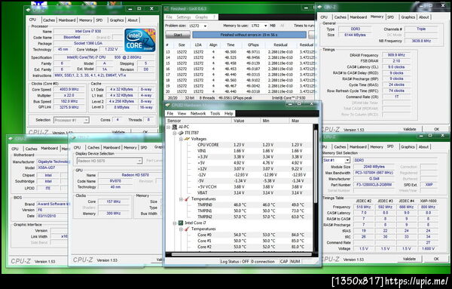
Task: Click Validate in the CPU-Z SPD window
Action: click(x=409, y=259)
